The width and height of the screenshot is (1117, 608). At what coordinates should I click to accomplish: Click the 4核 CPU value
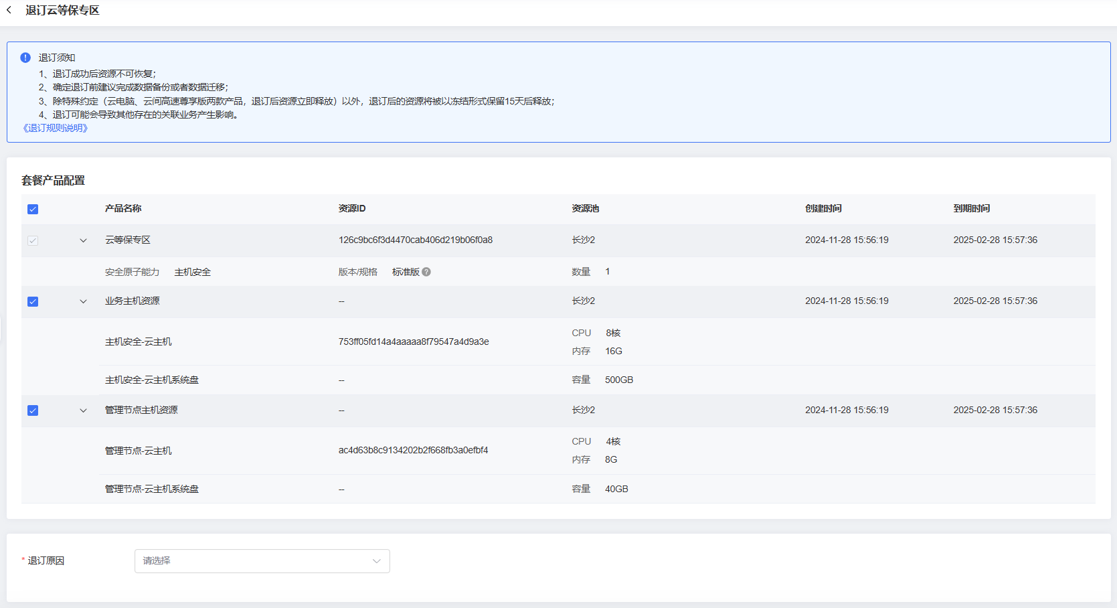614,441
